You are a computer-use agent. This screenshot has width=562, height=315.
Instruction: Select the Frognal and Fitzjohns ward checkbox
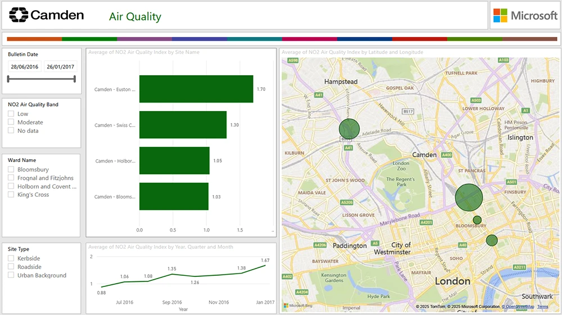pos(11,178)
